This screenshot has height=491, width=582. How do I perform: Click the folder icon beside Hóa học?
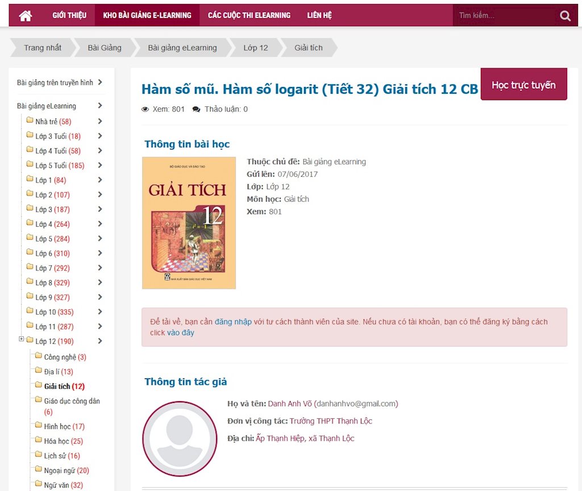coord(39,441)
